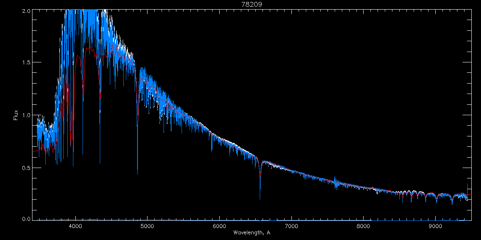Image resolution: width=481 pixels, height=240 pixels.
Task: Click the 5000 x-axis tick label
Action: 147,226
